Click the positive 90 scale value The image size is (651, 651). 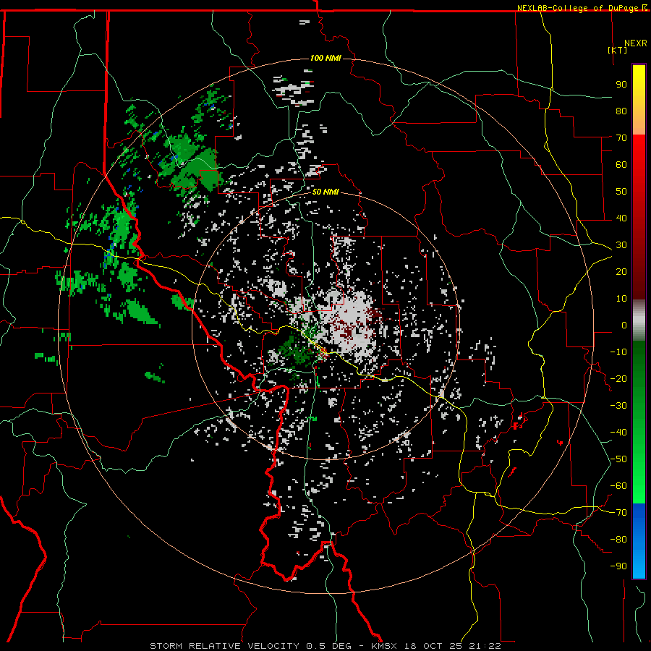pyautogui.click(x=621, y=85)
